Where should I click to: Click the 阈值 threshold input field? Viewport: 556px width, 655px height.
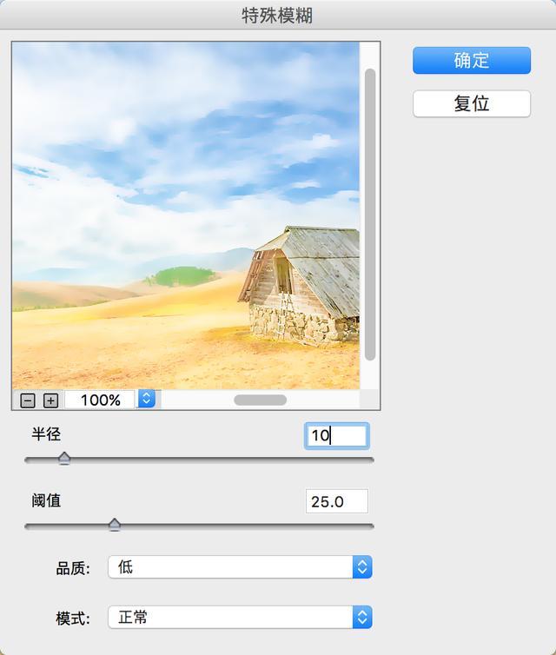[x=337, y=501]
